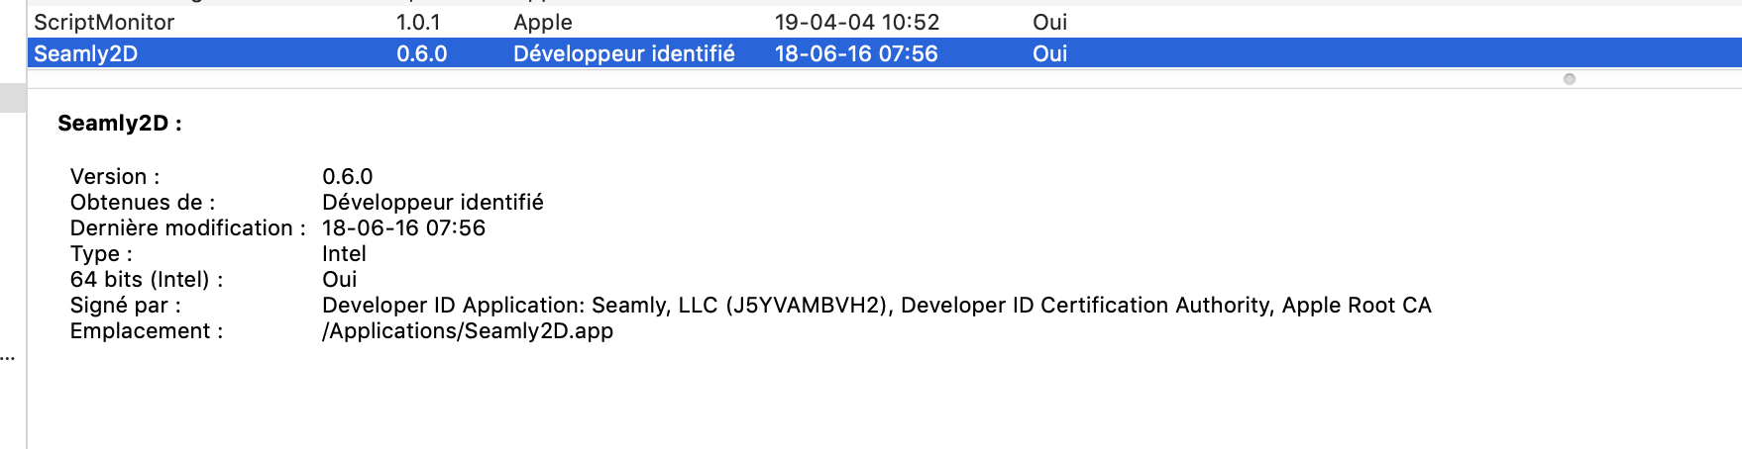Click the Seamly2D name in the selected row

[86, 53]
